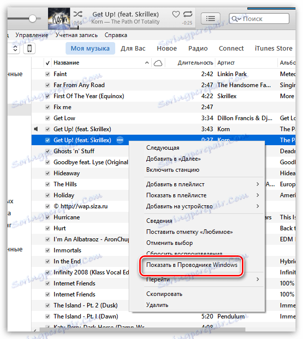Open the Учетная запись menu
The height and width of the screenshot is (339, 303).
click(77, 35)
